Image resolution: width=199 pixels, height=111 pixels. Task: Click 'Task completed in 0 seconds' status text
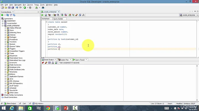pos(69,63)
